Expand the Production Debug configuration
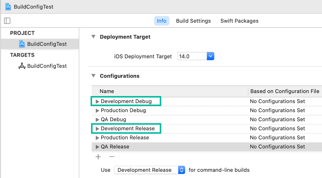 coord(97,111)
